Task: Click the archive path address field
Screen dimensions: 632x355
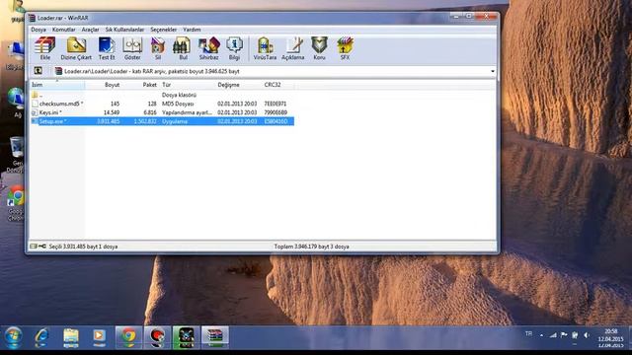Action: point(275,71)
